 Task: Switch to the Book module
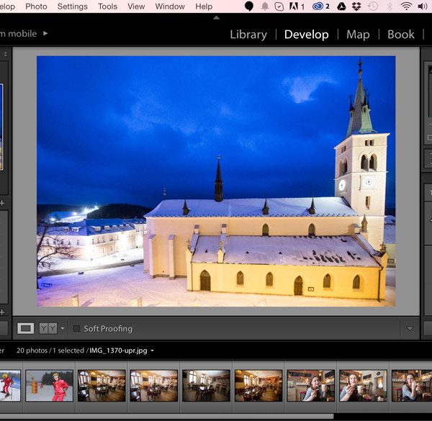pos(400,35)
